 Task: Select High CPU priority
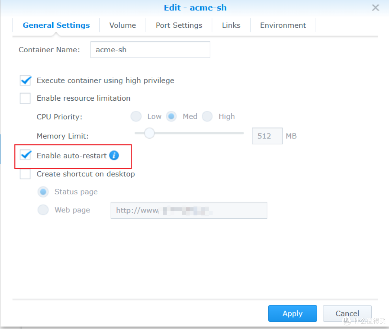click(207, 117)
